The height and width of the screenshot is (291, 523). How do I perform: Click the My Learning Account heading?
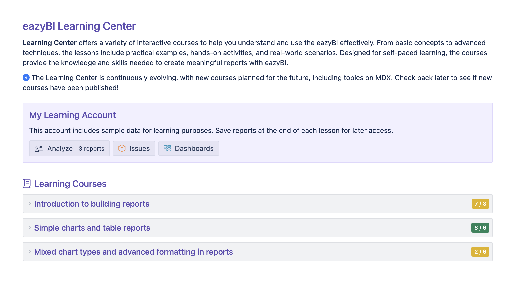pyautogui.click(x=72, y=115)
